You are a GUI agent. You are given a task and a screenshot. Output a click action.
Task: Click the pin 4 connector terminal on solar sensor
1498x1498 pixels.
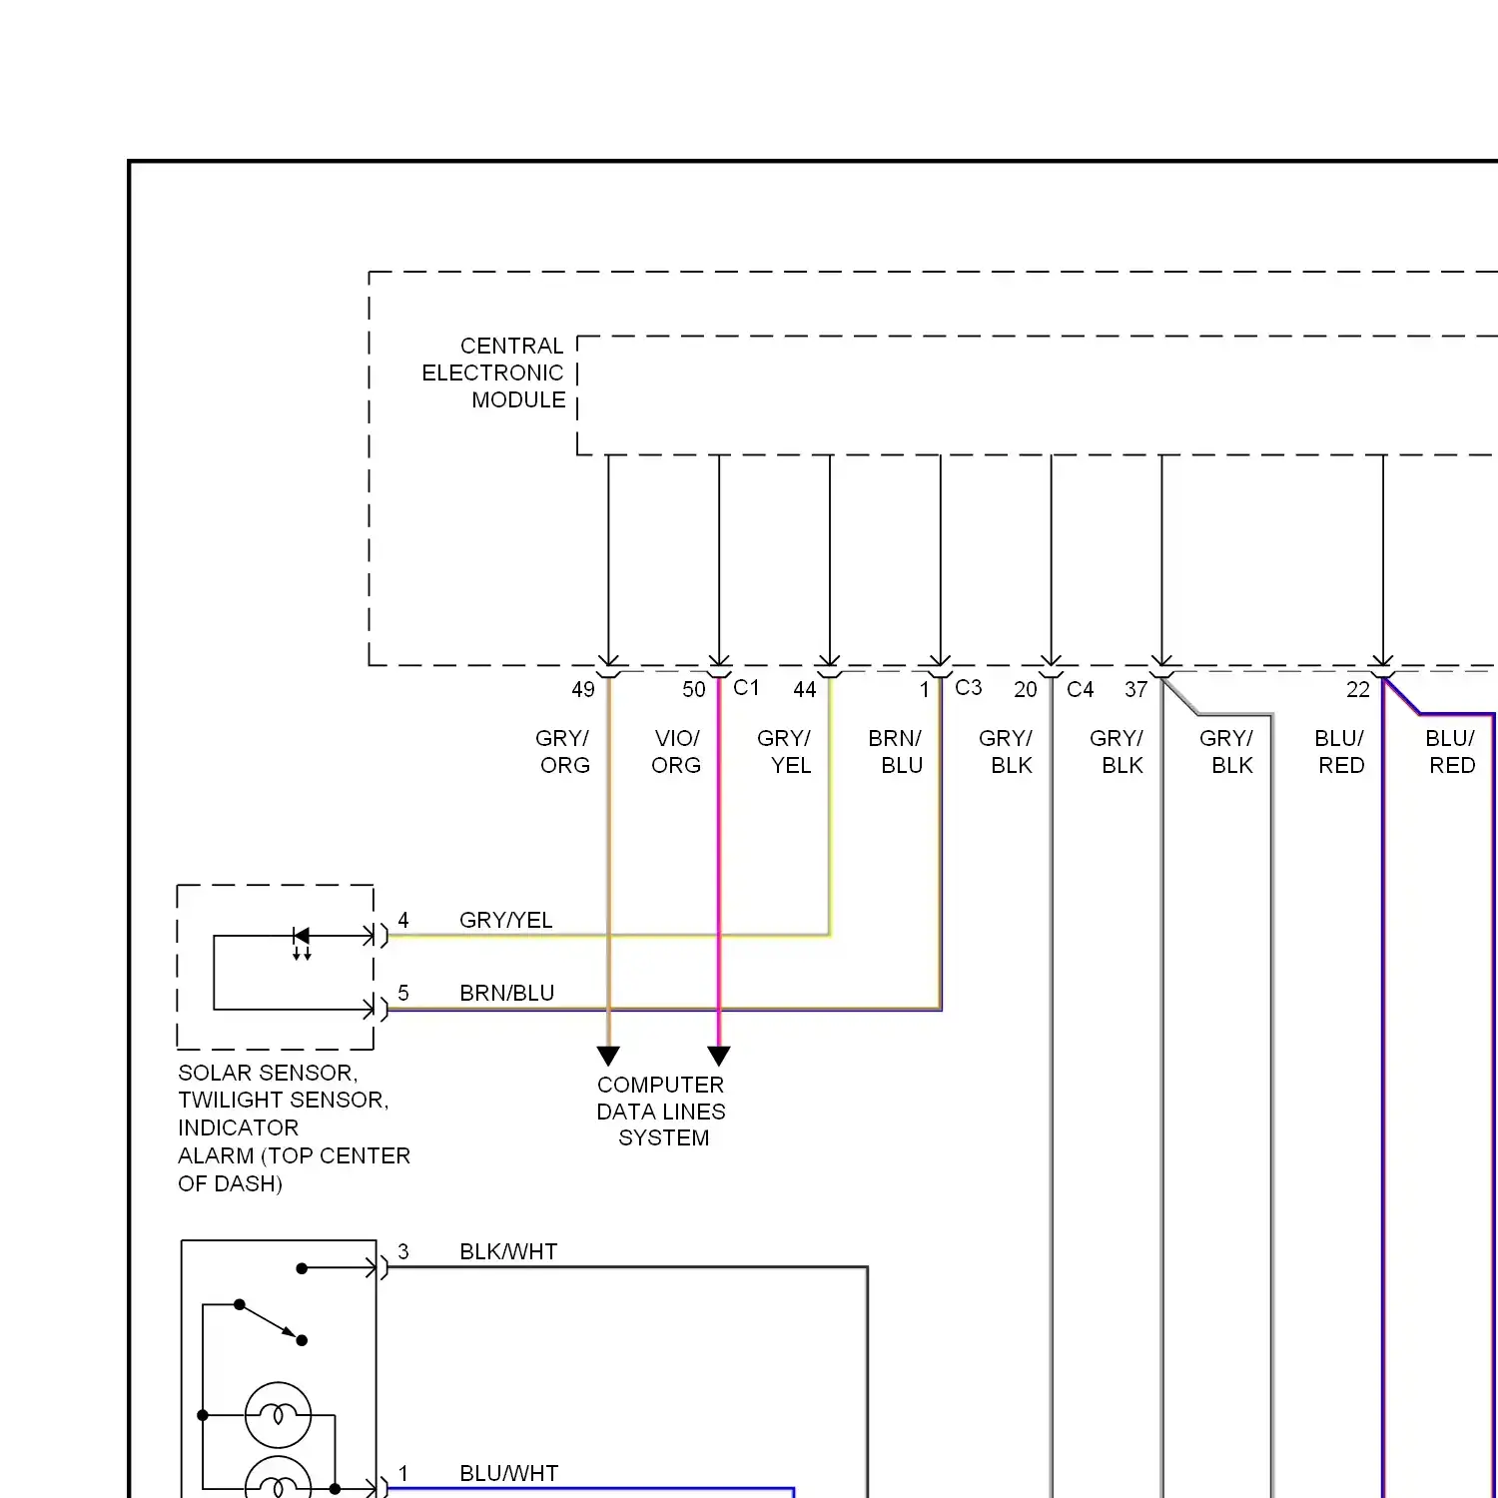coord(377,936)
